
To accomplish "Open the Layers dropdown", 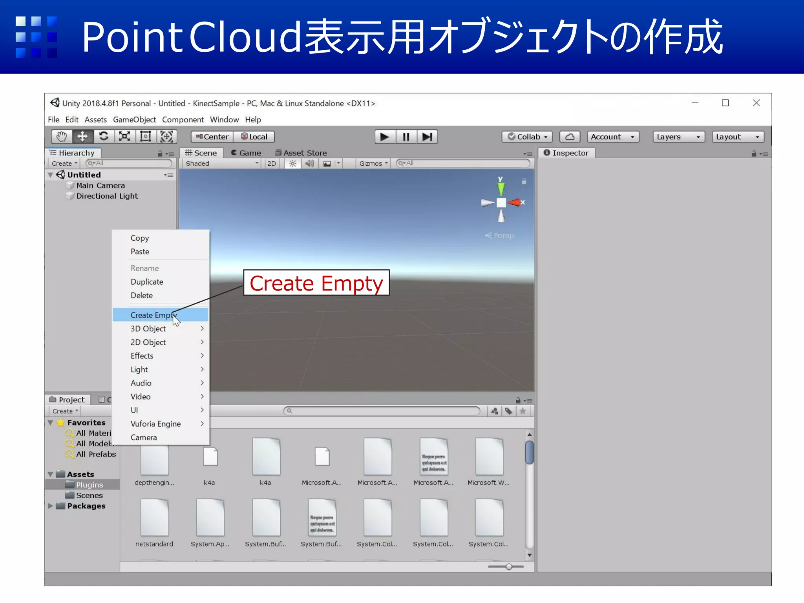I will click(679, 137).
